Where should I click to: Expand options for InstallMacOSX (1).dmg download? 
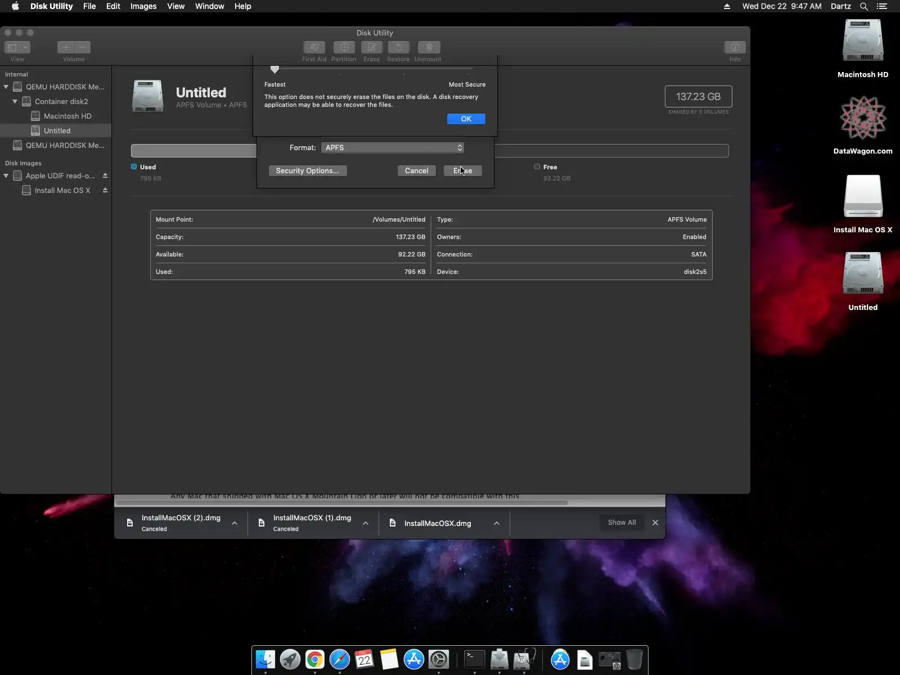(x=366, y=523)
